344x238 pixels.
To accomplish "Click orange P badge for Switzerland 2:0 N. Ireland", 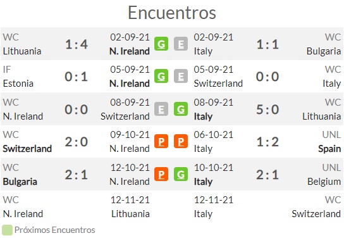I will click(161, 141).
